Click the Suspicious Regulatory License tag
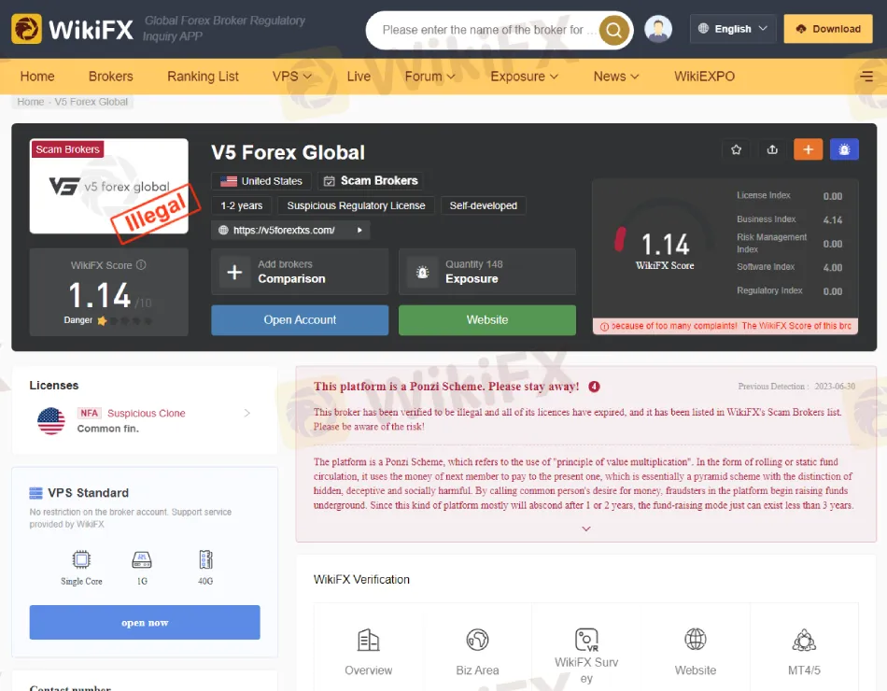The height and width of the screenshot is (691, 887). pos(356,205)
